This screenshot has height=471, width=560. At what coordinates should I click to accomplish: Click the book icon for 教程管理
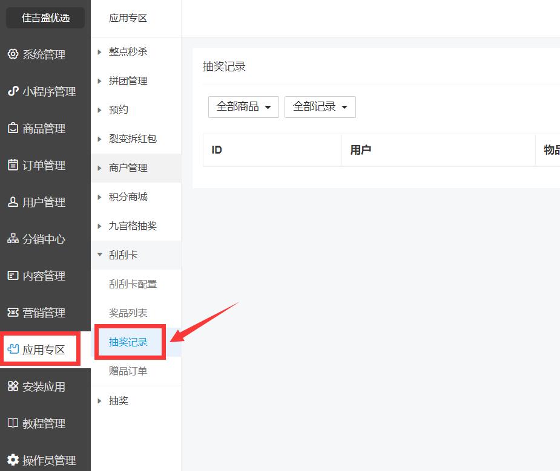(13, 423)
